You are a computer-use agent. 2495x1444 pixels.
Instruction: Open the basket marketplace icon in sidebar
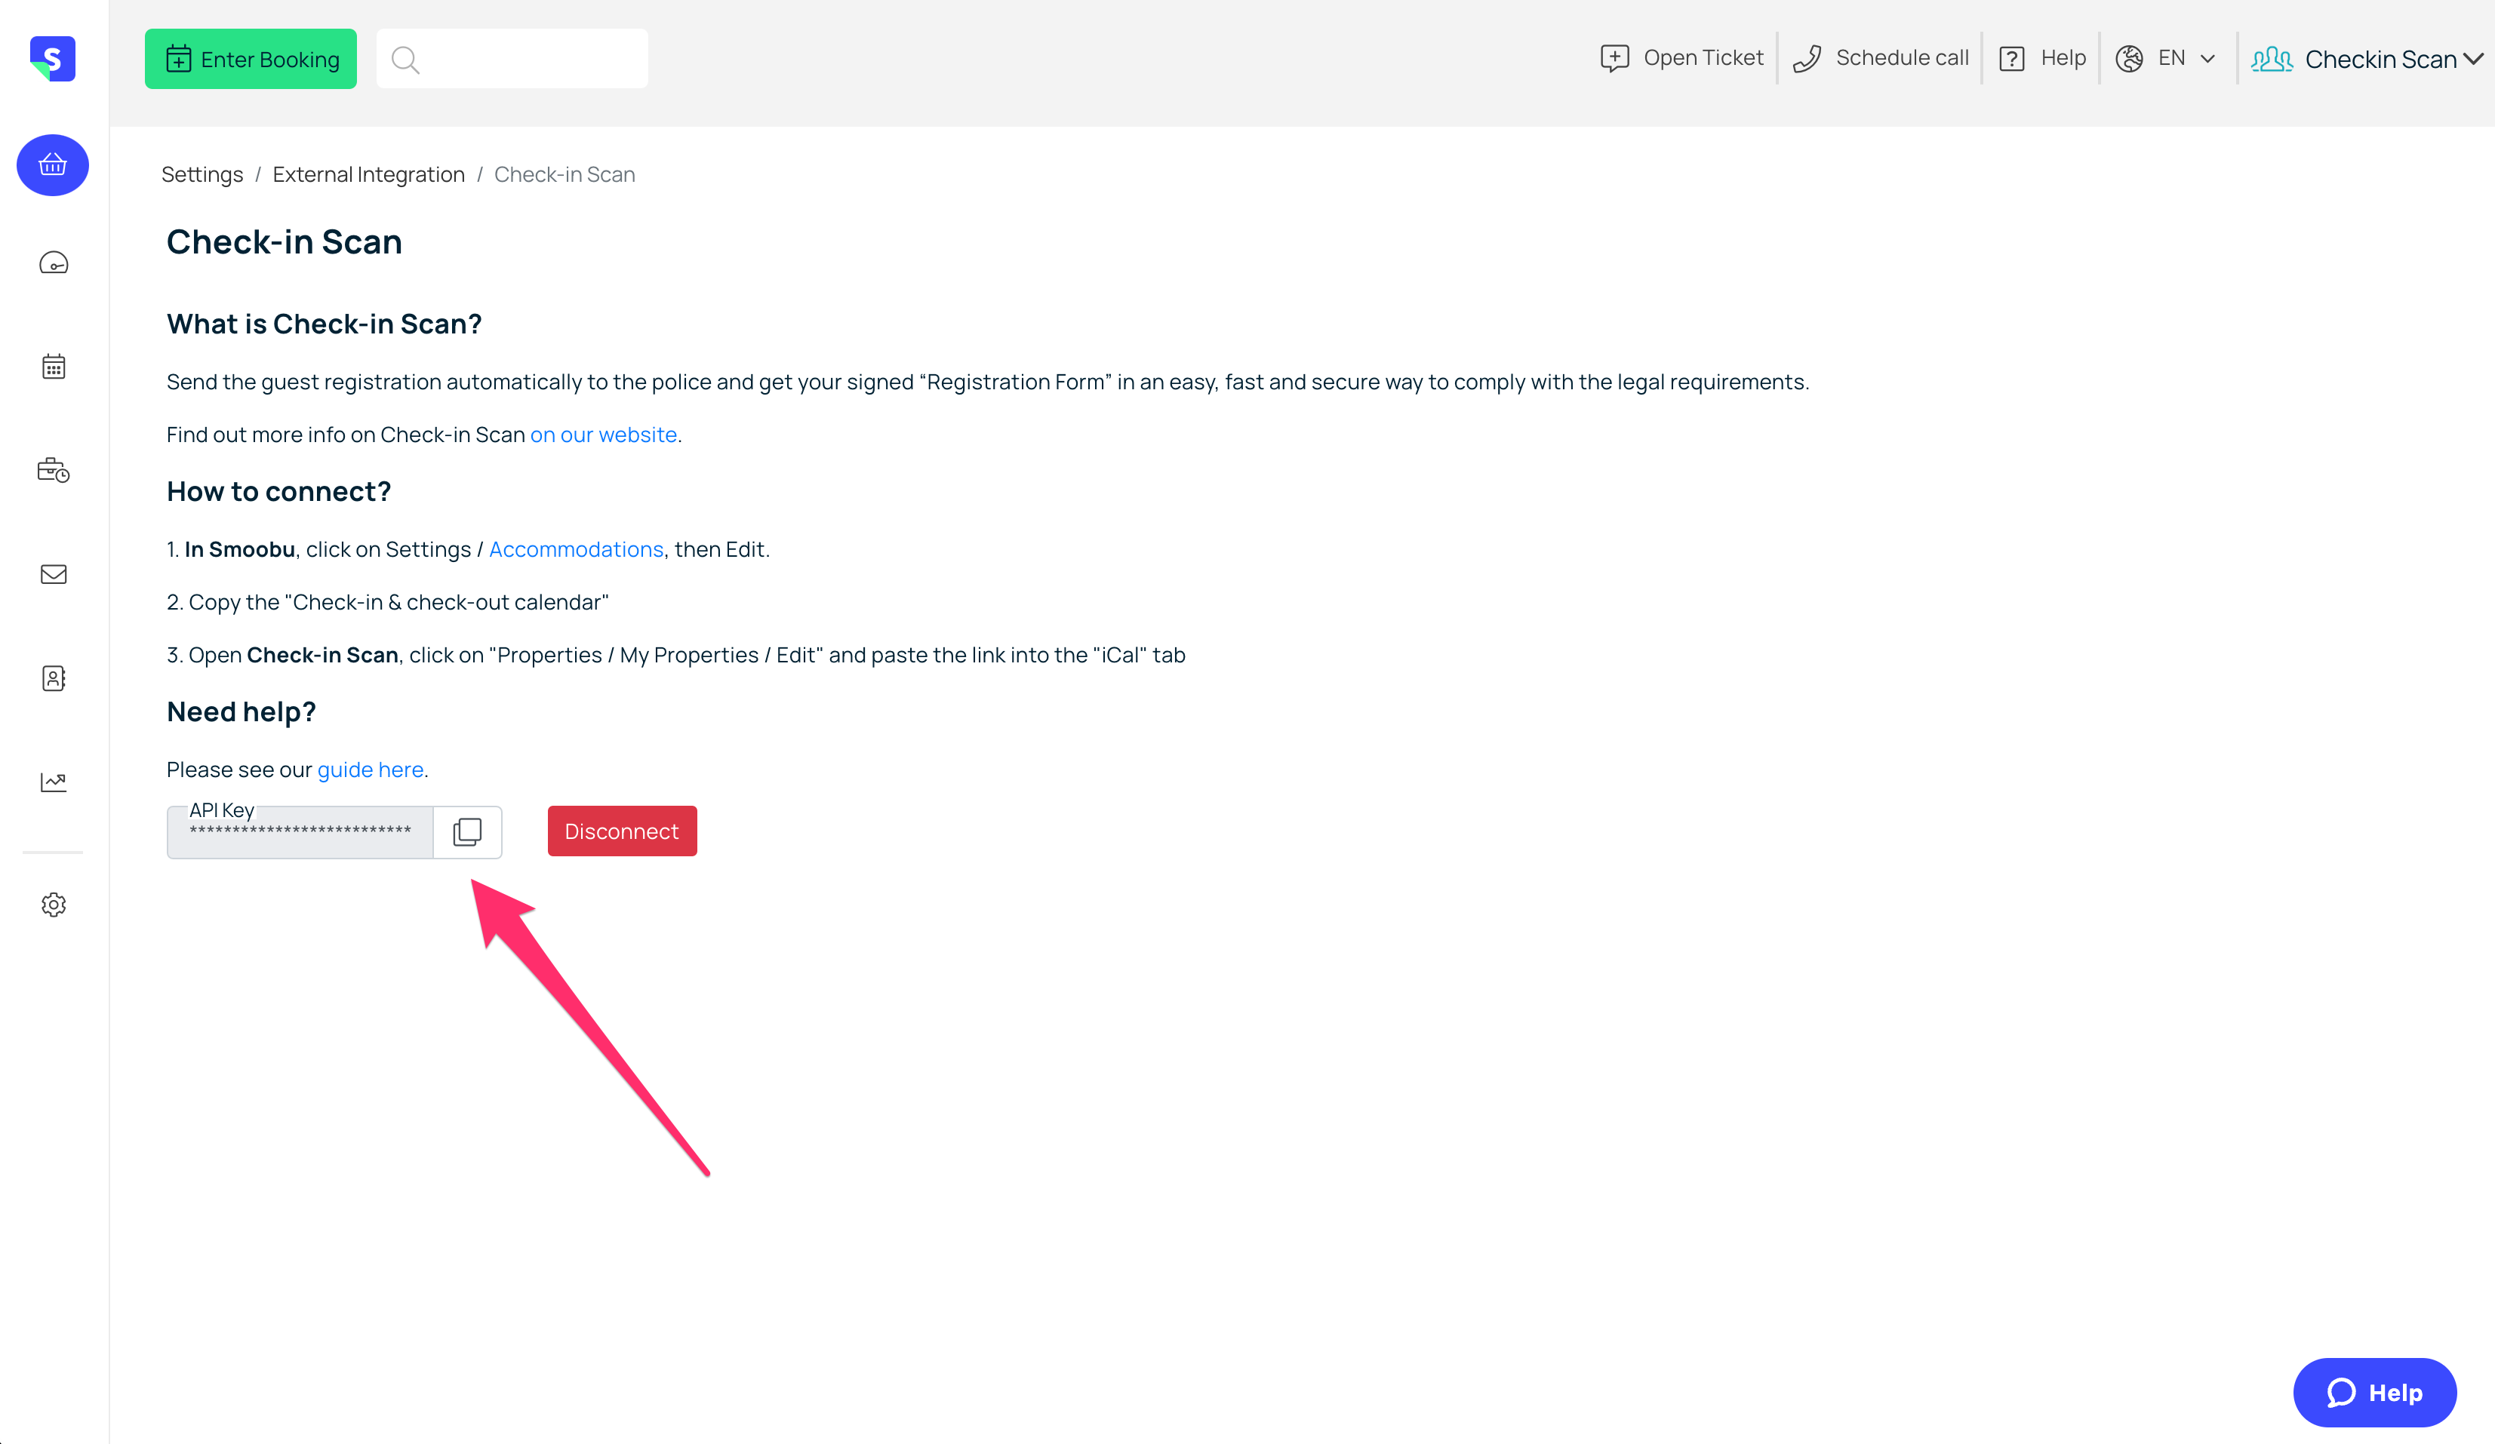click(53, 164)
